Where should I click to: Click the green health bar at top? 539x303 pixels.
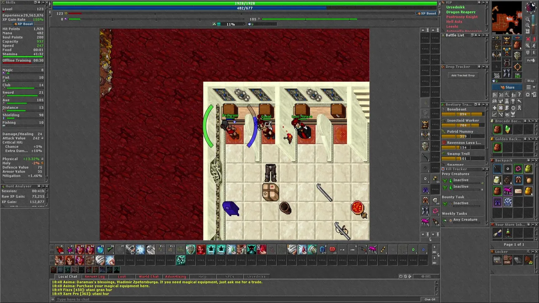pos(244,3)
